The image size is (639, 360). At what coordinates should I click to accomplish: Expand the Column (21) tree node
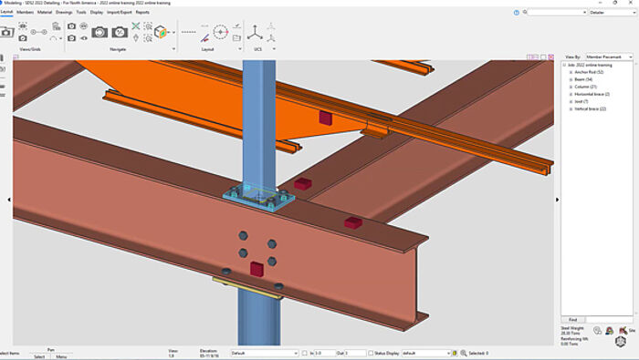click(x=571, y=87)
